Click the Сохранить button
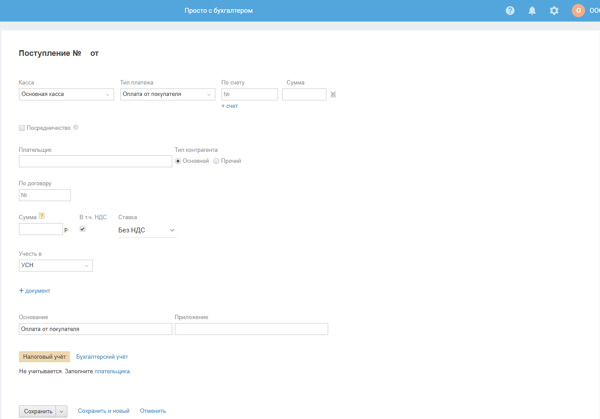 point(38,412)
